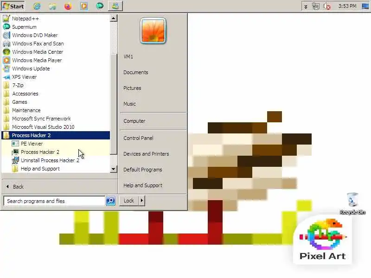
Task: Click the Internet Explorer taskbar icon
Action: [x=37, y=6]
